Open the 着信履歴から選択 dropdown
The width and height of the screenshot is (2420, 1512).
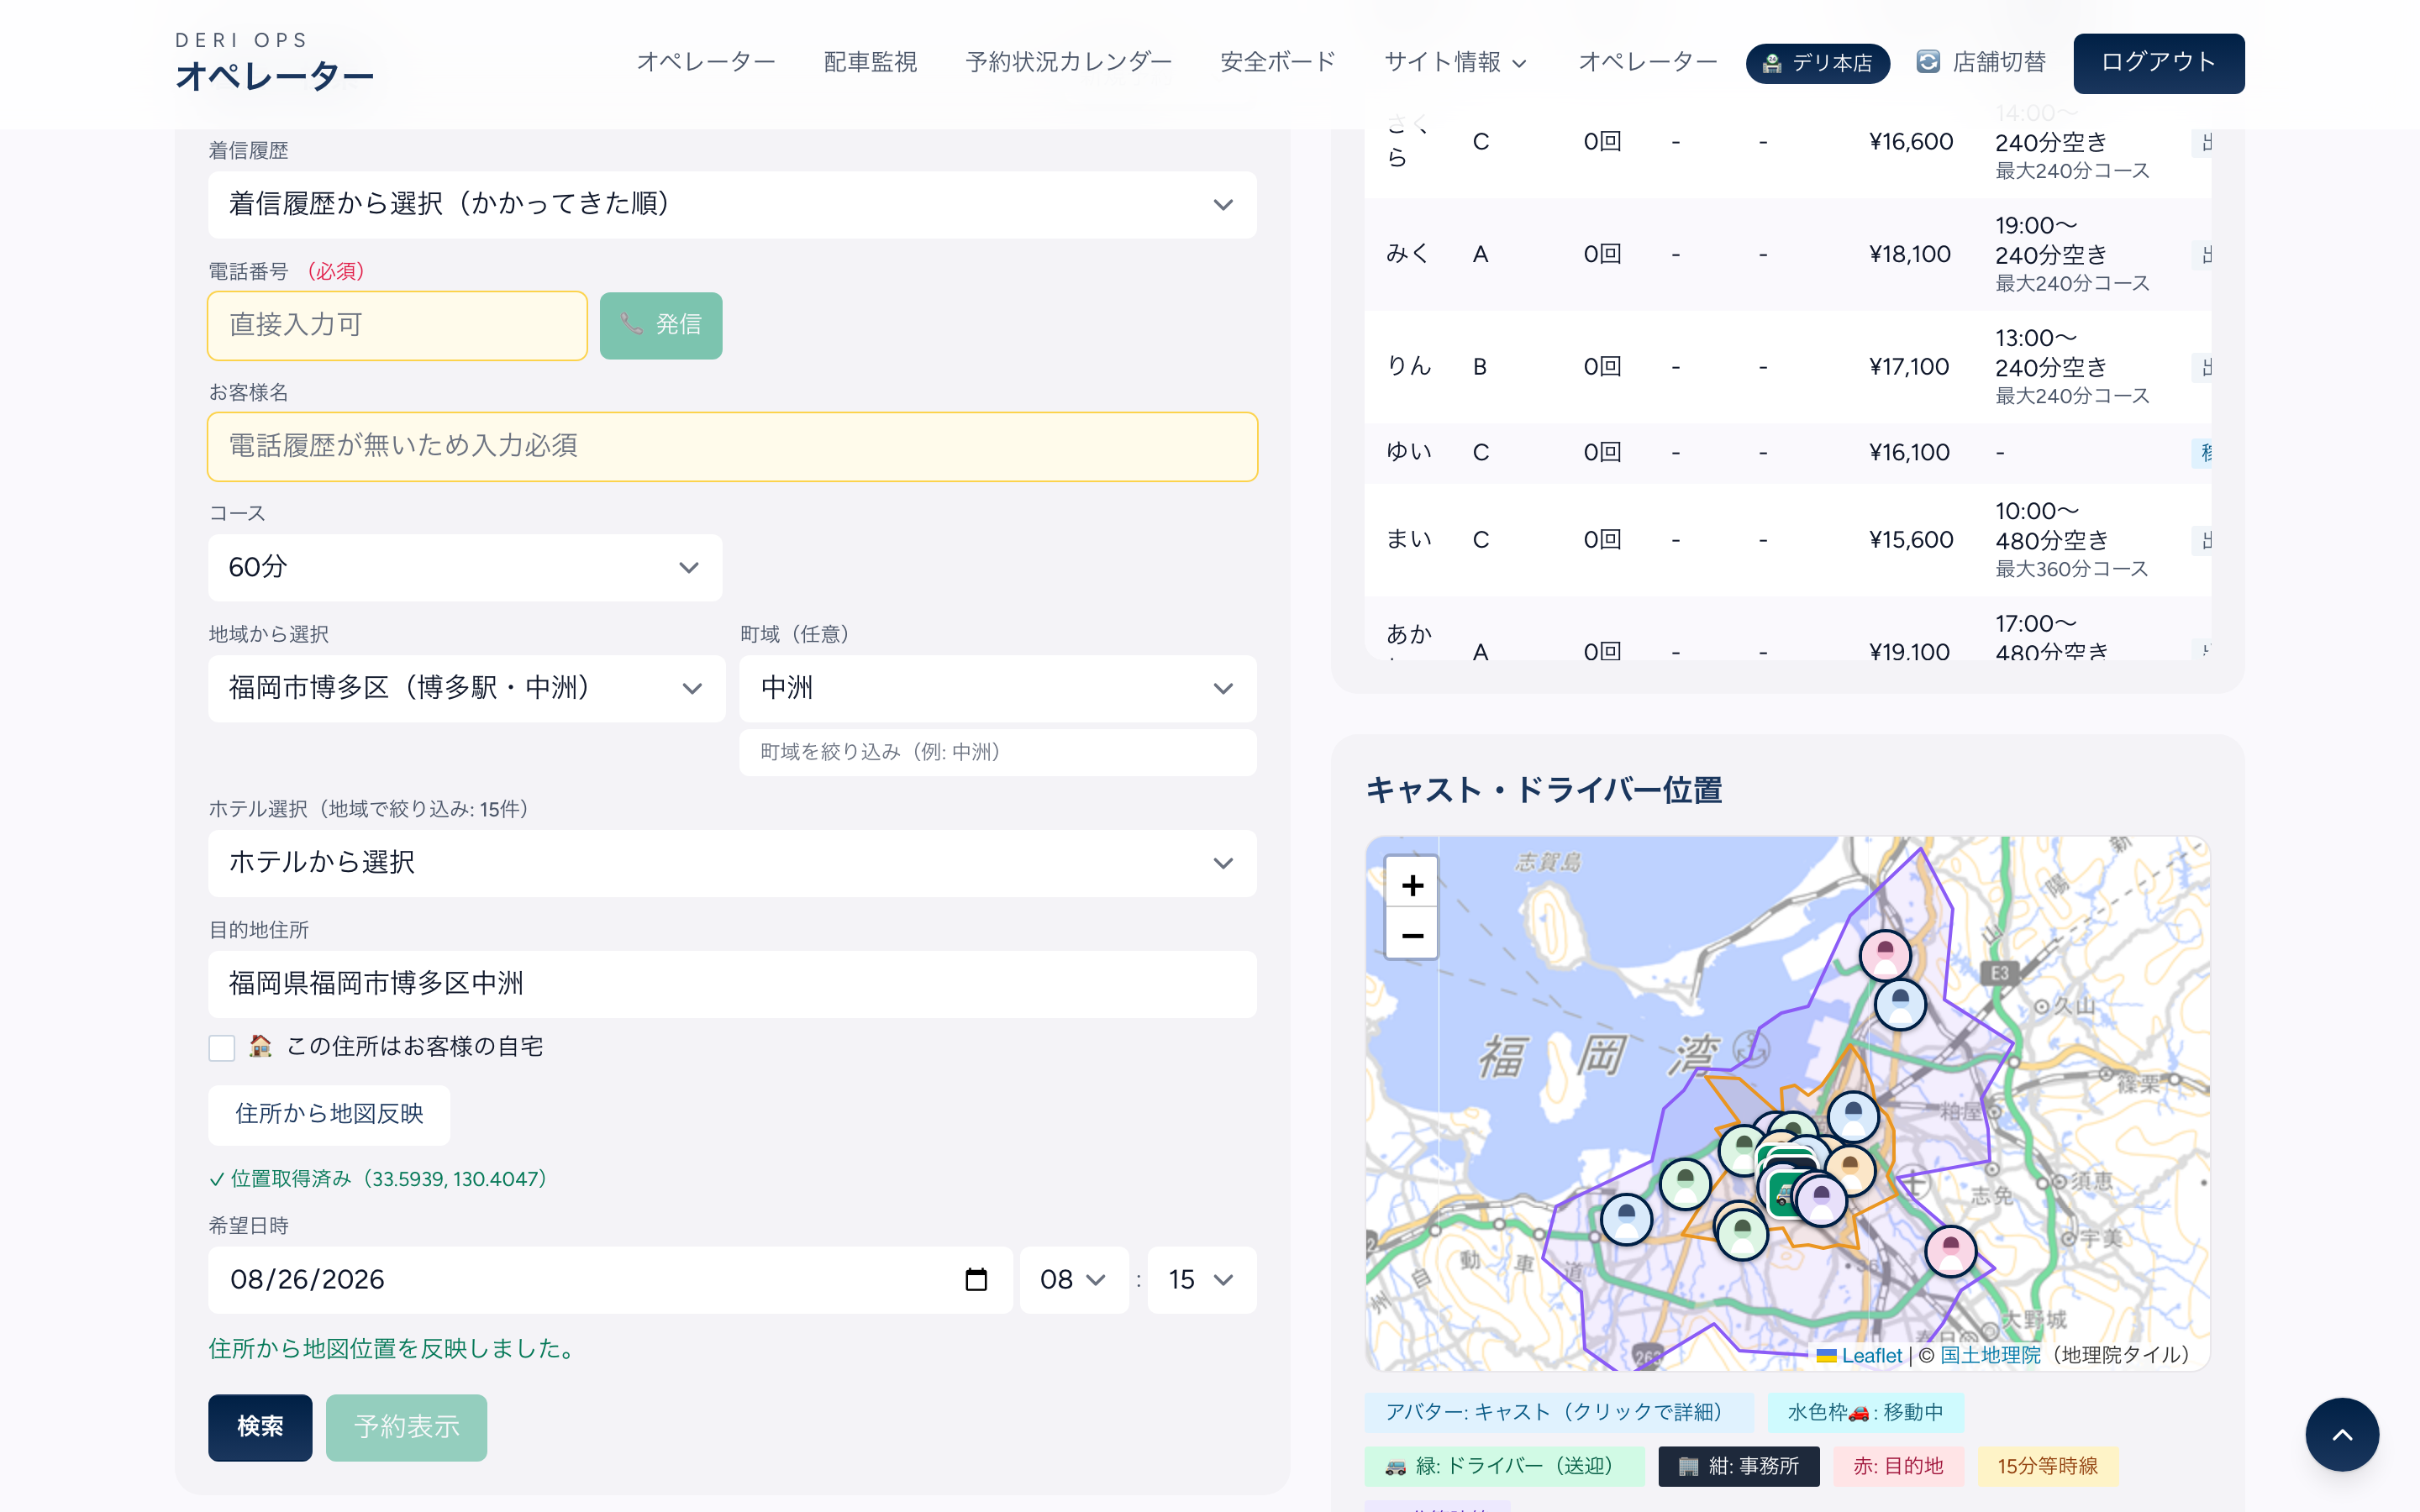[x=732, y=204]
